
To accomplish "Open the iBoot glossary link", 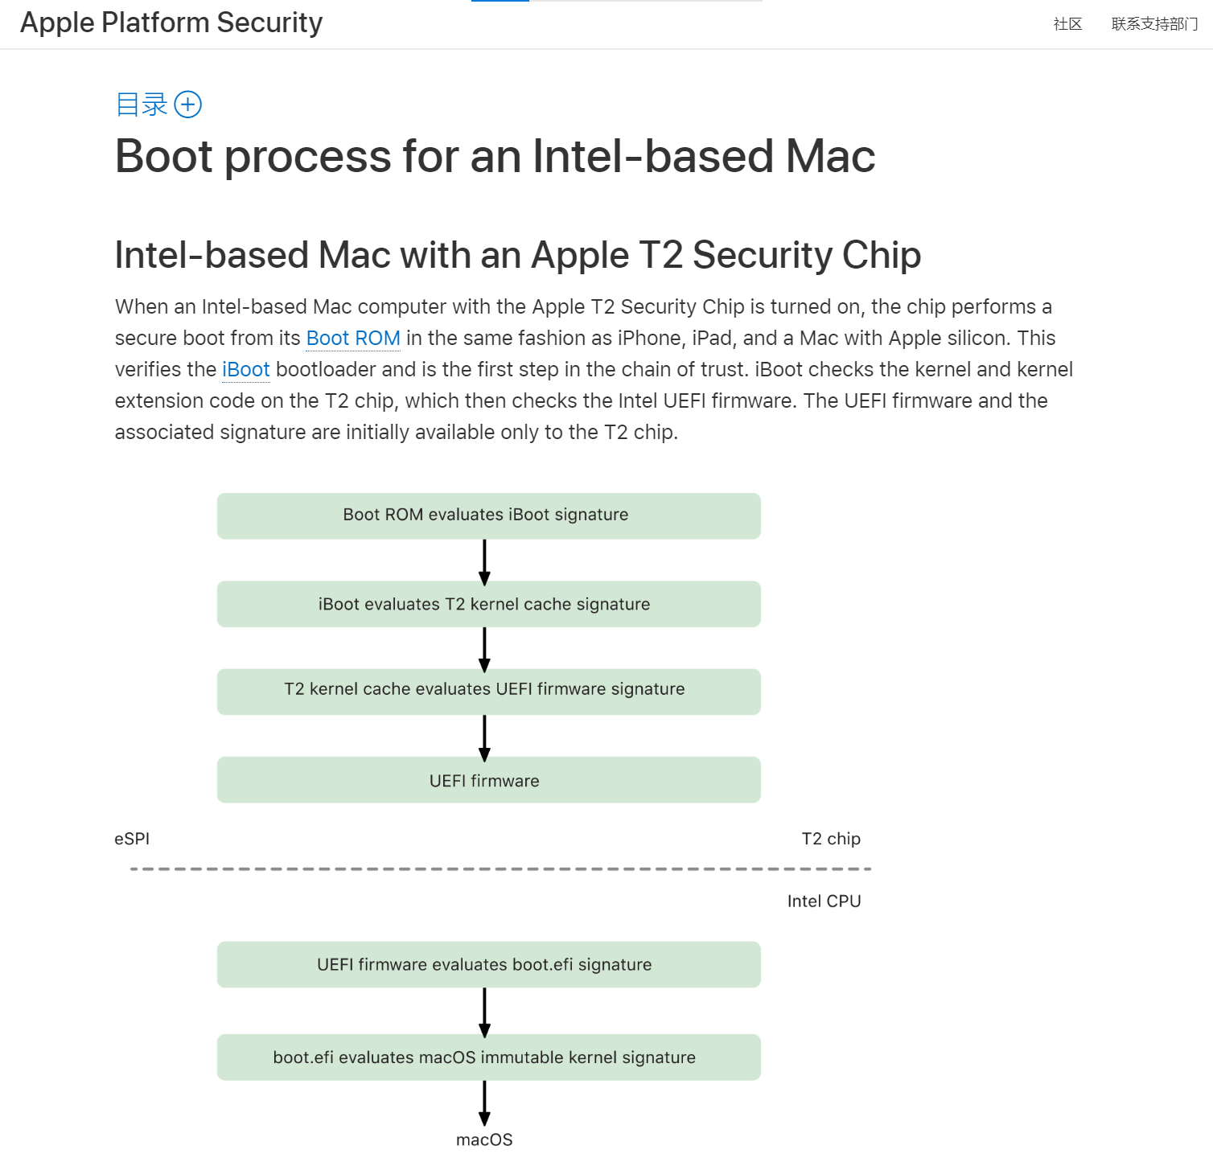I will pyautogui.click(x=246, y=370).
